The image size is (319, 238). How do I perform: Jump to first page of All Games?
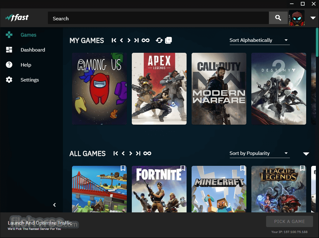(116, 153)
